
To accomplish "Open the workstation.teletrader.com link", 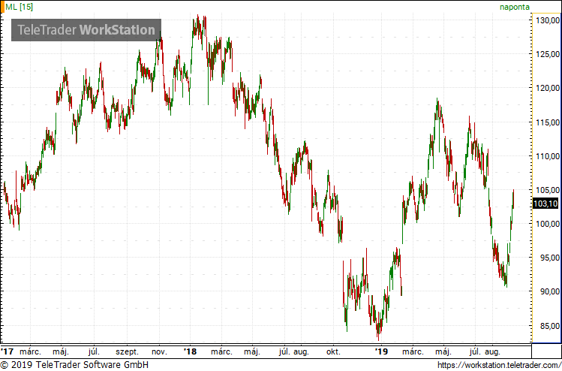I will [500, 365].
